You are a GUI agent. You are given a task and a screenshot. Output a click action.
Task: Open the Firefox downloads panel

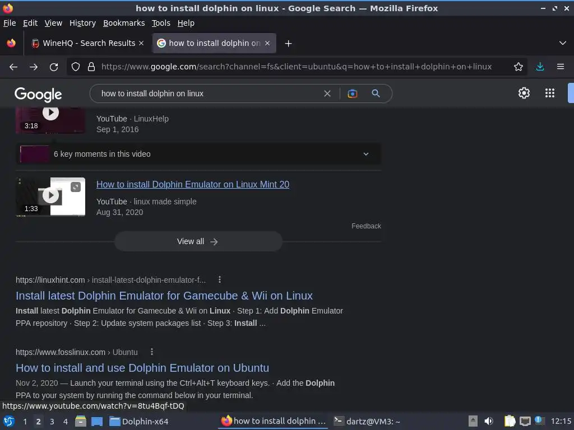point(540,67)
